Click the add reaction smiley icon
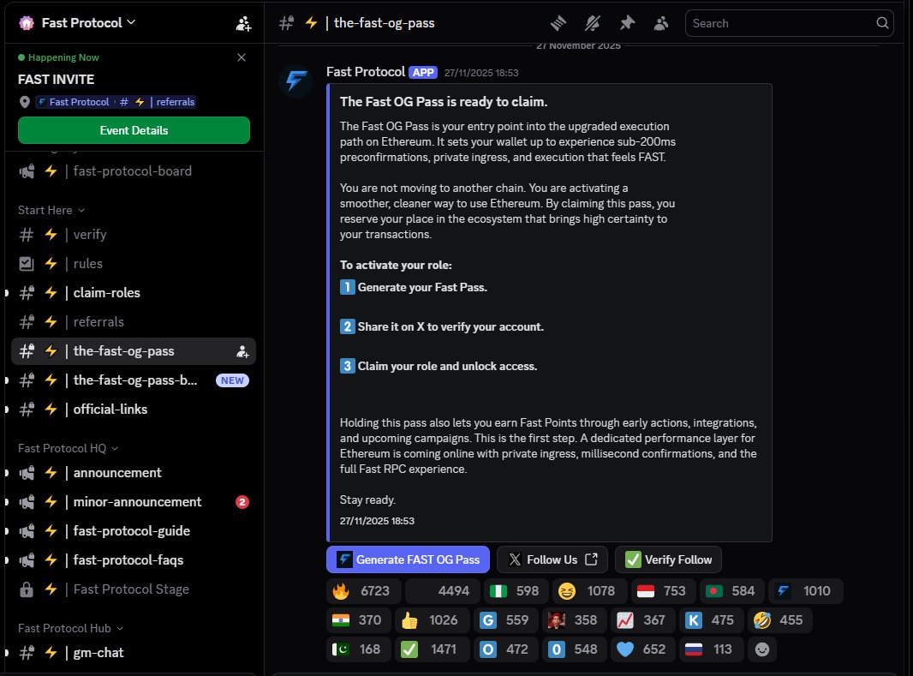This screenshot has height=676, width=913. pyautogui.click(x=762, y=649)
